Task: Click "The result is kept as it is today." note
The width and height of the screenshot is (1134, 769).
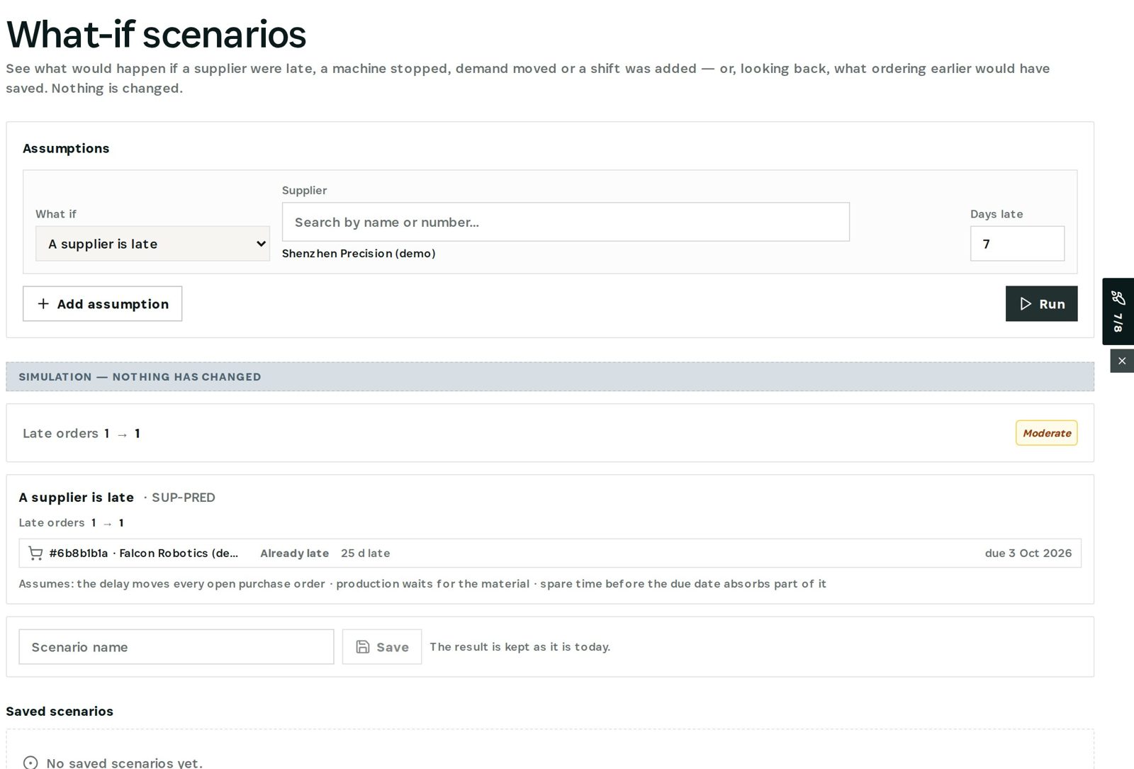Action: [x=520, y=647]
